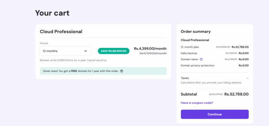This screenshot has height=126, width=269.
Task: Click the SAVE RS.88,800.00 badge
Action: (113, 51)
